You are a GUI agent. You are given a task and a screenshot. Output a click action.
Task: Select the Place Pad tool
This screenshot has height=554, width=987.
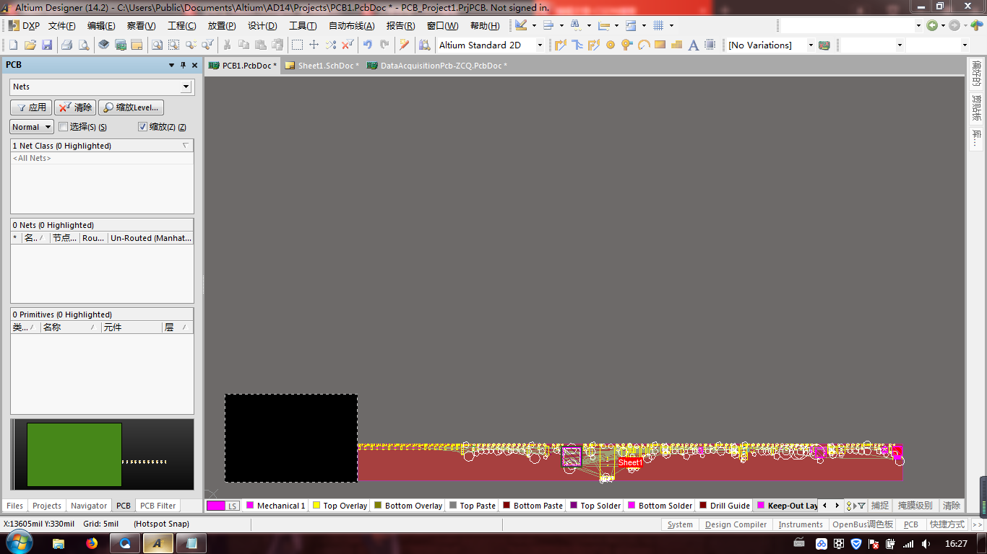[x=611, y=45]
